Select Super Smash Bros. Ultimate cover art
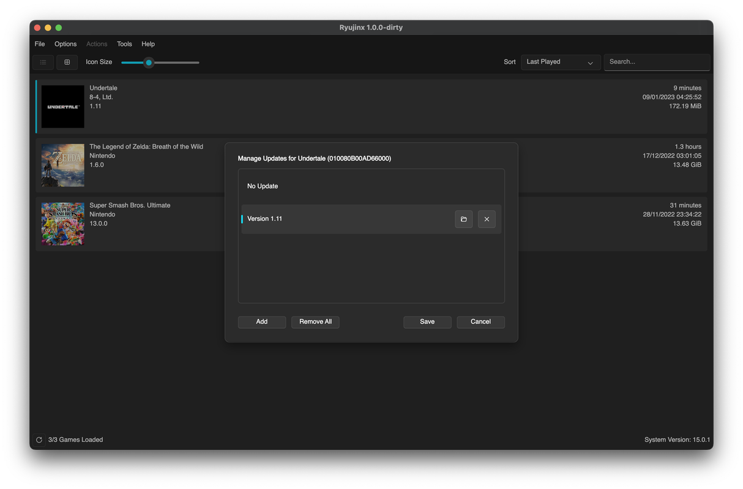This screenshot has height=489, width=743. [x=63, y=224]
